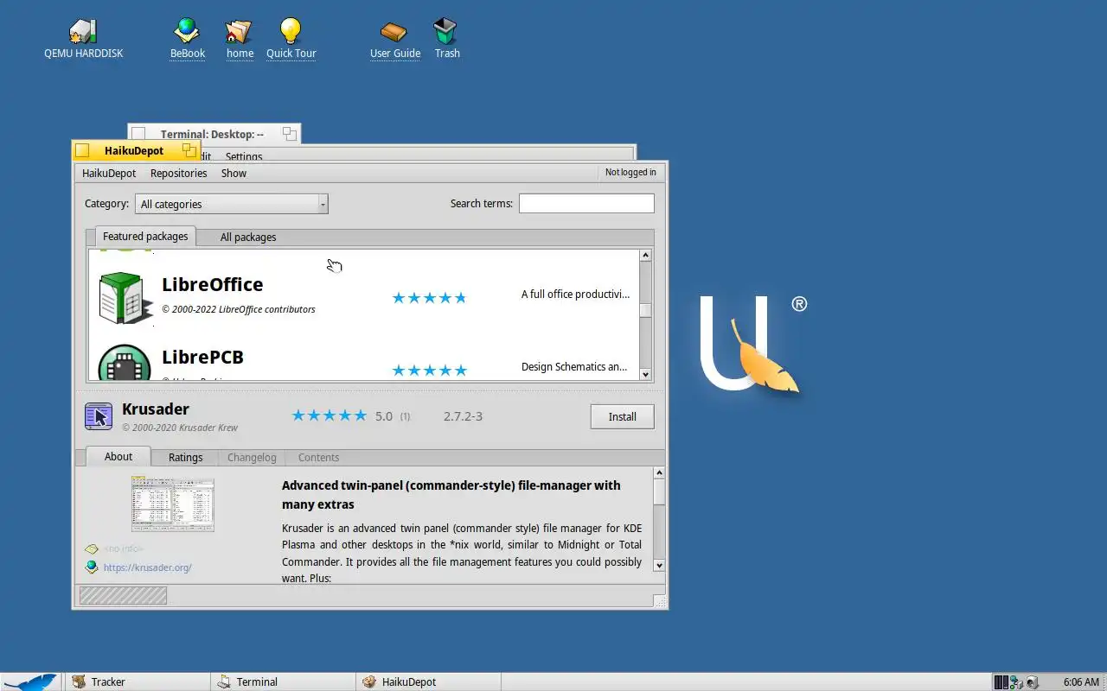
Task: Select the LibreOffice package title
Action: (212, 284)
